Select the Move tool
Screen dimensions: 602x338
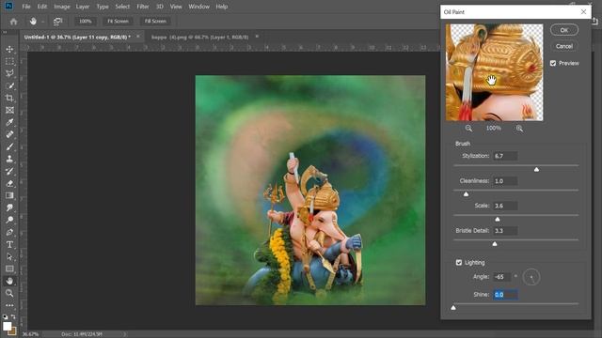pyautogui.click(x=9, y=49)
